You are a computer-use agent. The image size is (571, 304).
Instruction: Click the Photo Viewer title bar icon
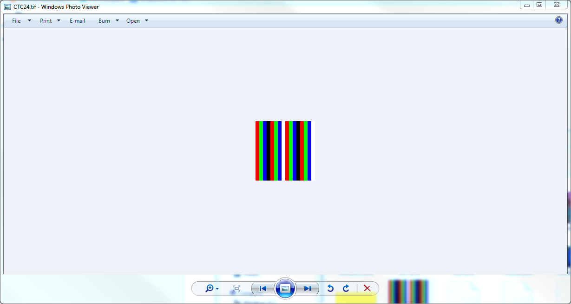pyautogui.click(x=7, y=7)
